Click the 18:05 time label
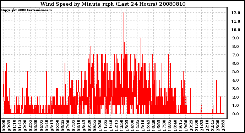Image resolution: width=245 pixels, height=133 pixels. [x=169, y=126]
